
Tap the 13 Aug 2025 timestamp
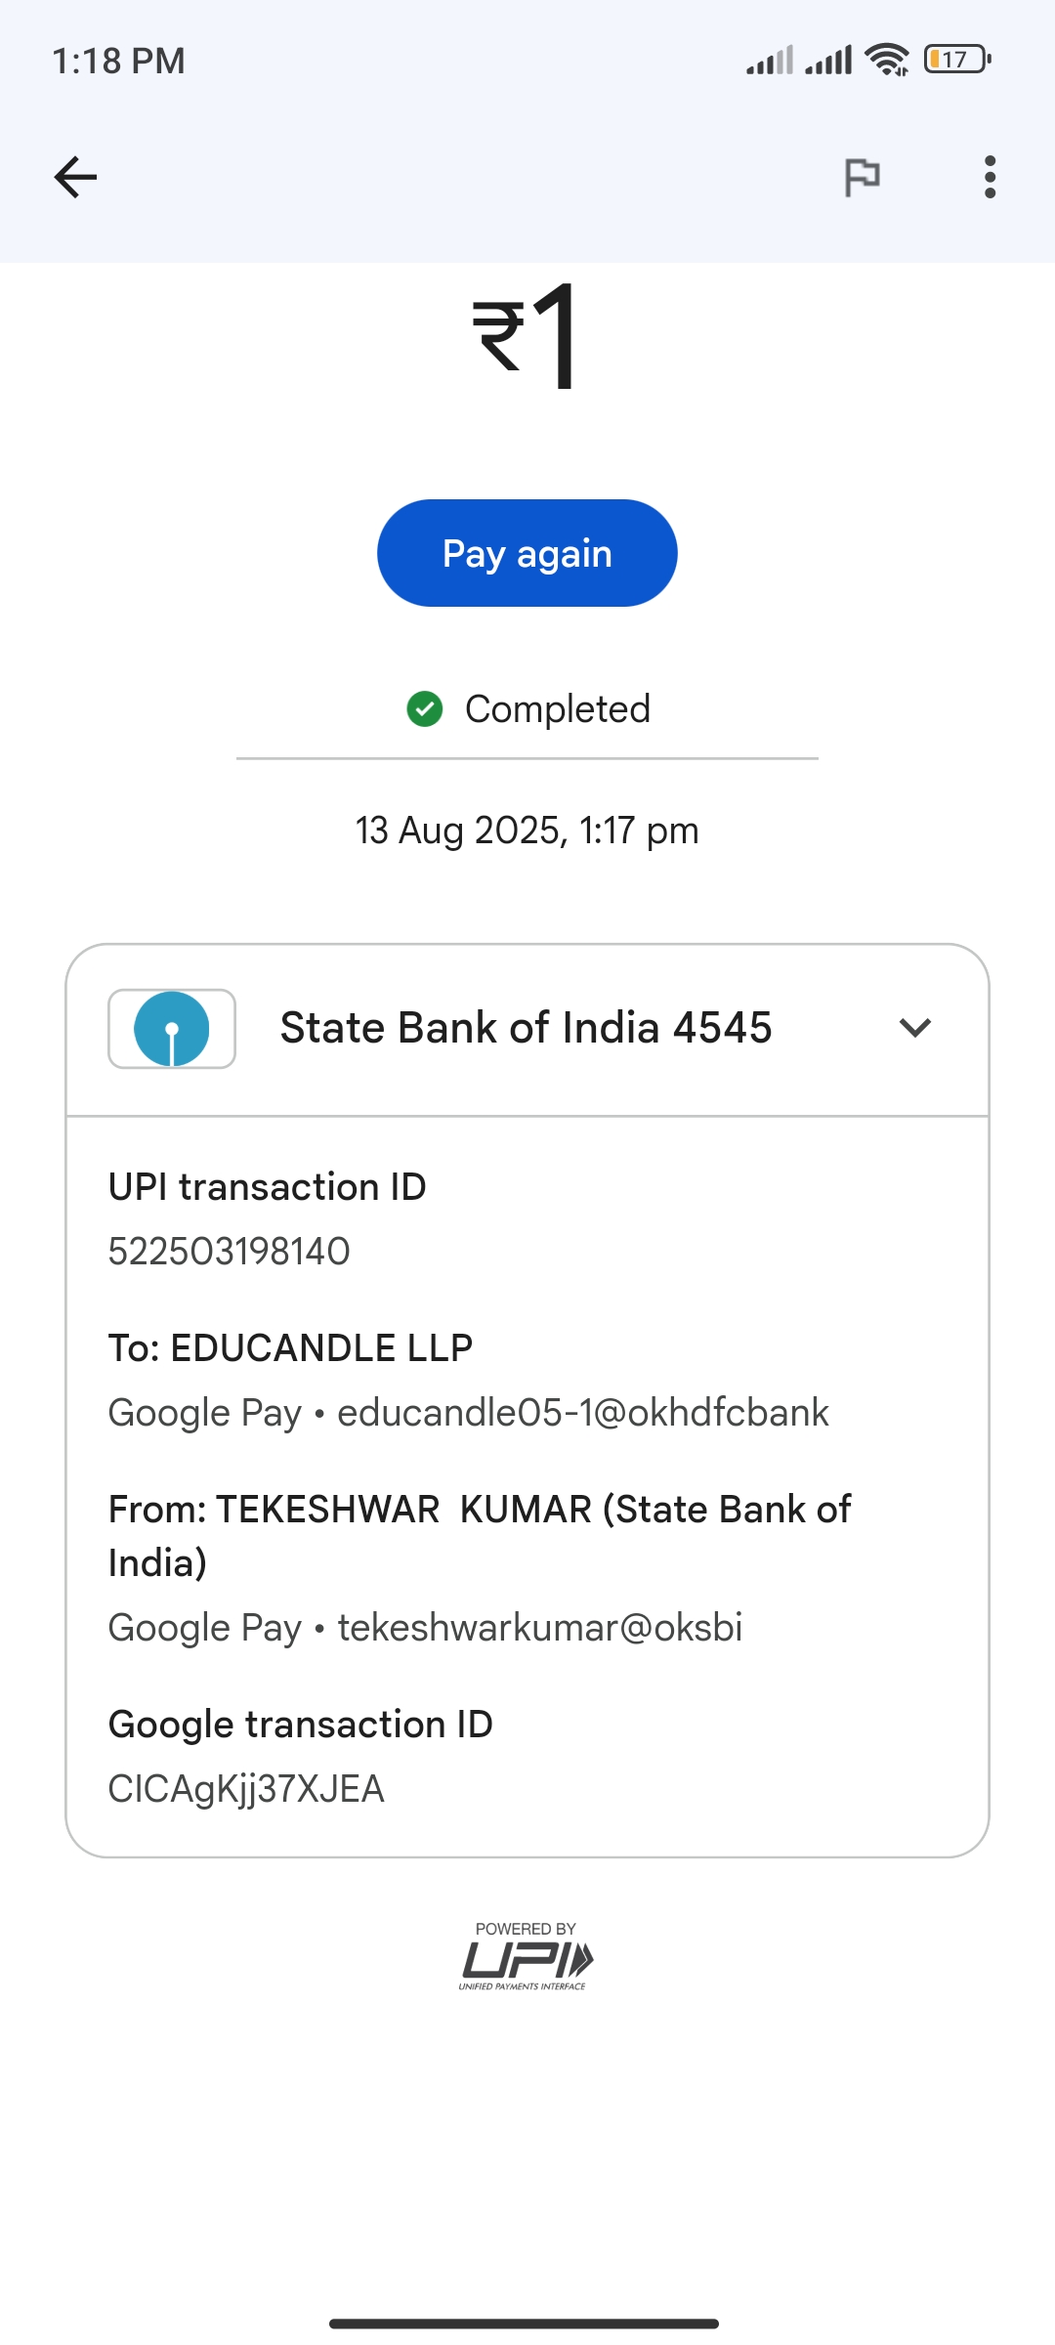pyautogui.click(x=527, y=831)
